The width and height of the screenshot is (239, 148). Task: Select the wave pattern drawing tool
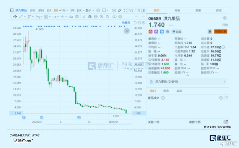pyautogui.click(x=38, y=17)
